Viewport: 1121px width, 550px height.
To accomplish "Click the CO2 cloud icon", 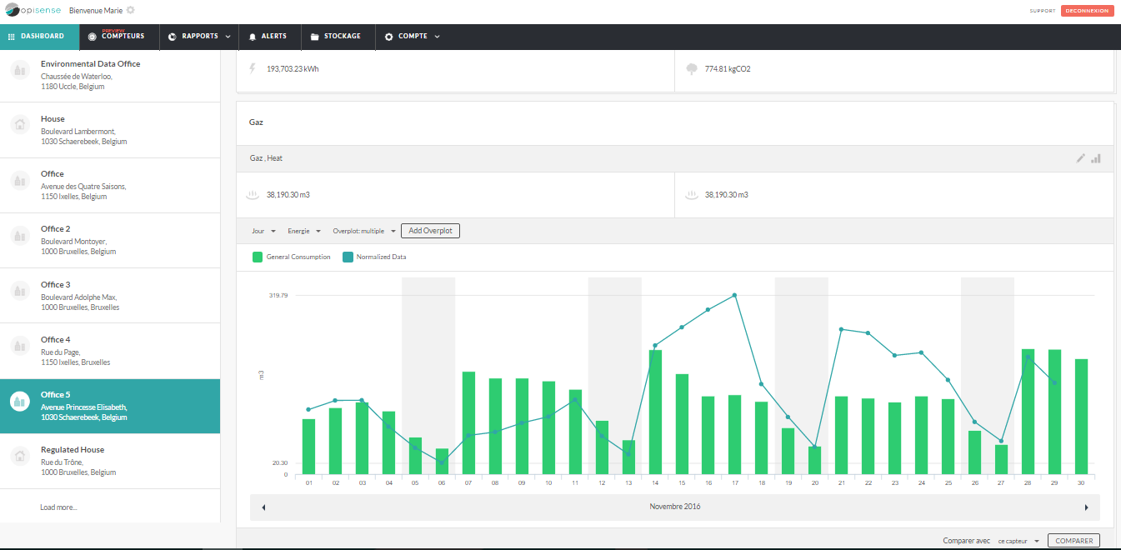I will (x=692, y=69).
